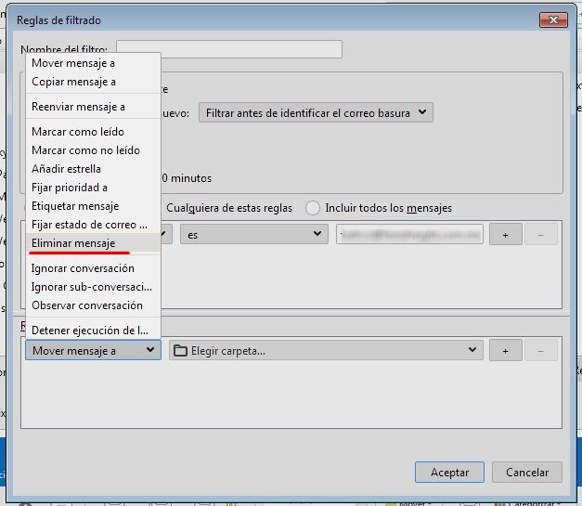Pick 'Fijar prioridad a' option
Viewport: 582px width, 506px height.
[x=93, y=188]
